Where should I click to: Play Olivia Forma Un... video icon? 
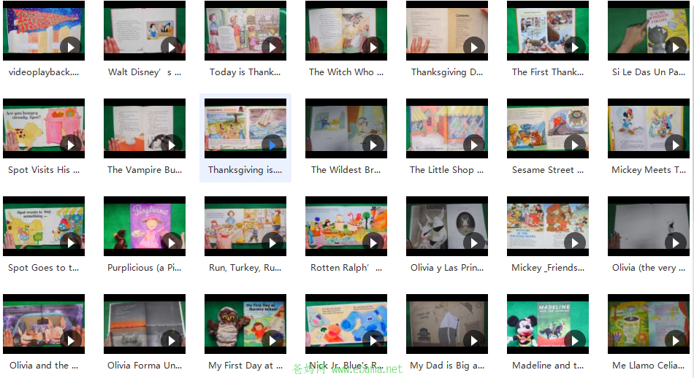(172, 340)
